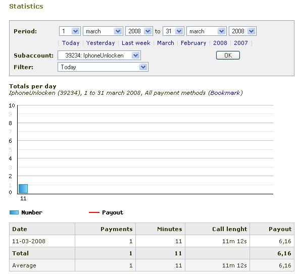Screen dimensions: 298x274
Task: Open the start month dropdown showing march
Action: [x=103, y=31]
